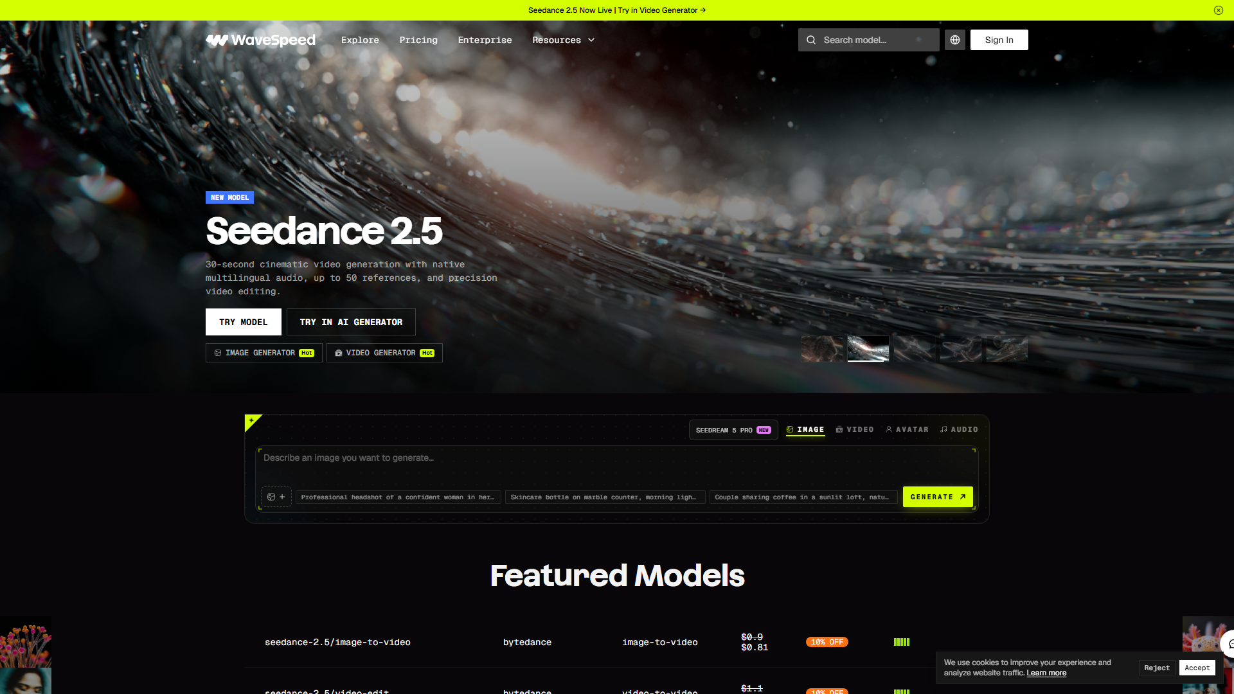Open the chat support bubble icon
Viewport: 1234px width, 694px height.
pyautogui.click(x=1228, y=644)
